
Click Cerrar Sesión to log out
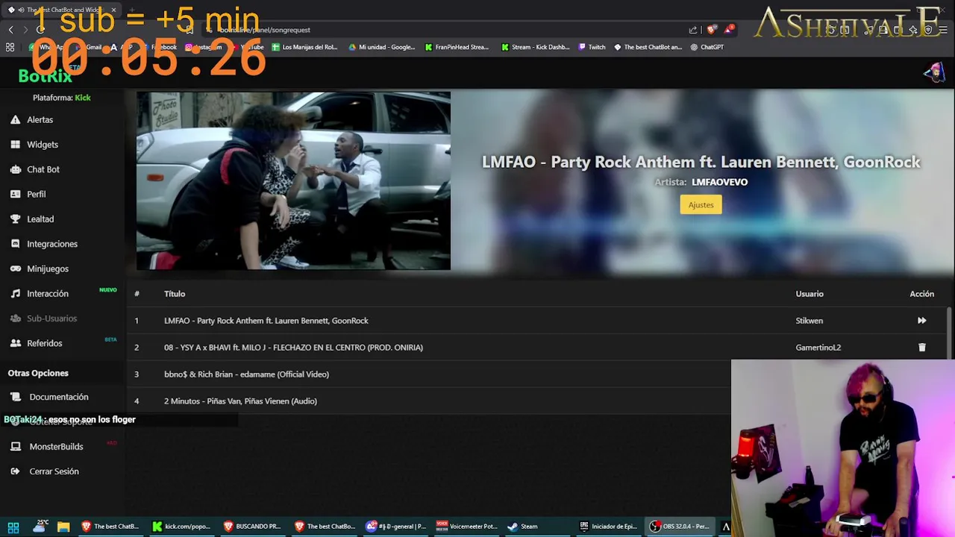45,471
